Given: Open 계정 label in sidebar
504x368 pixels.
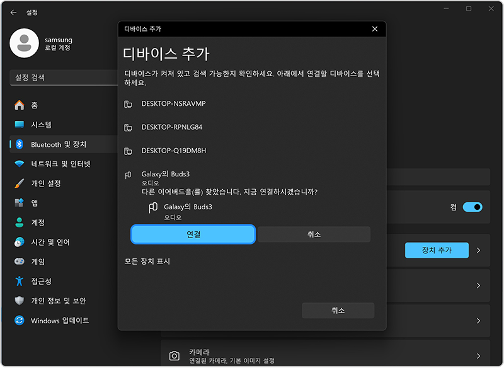Looking at the screenshot, I should [38, 222].
